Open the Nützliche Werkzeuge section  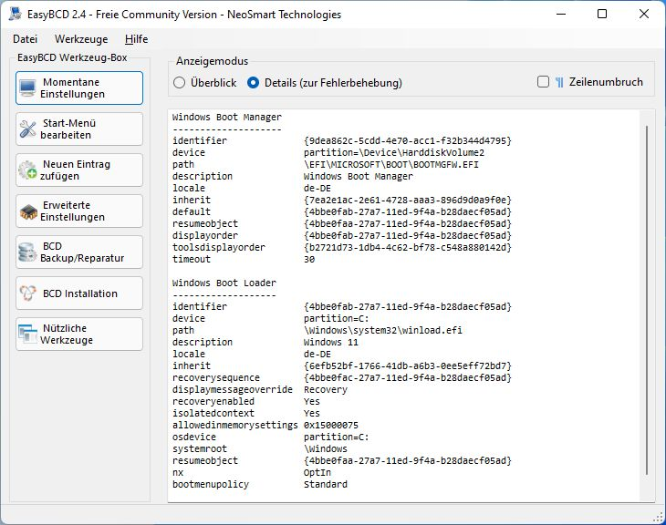click(79, 334)
